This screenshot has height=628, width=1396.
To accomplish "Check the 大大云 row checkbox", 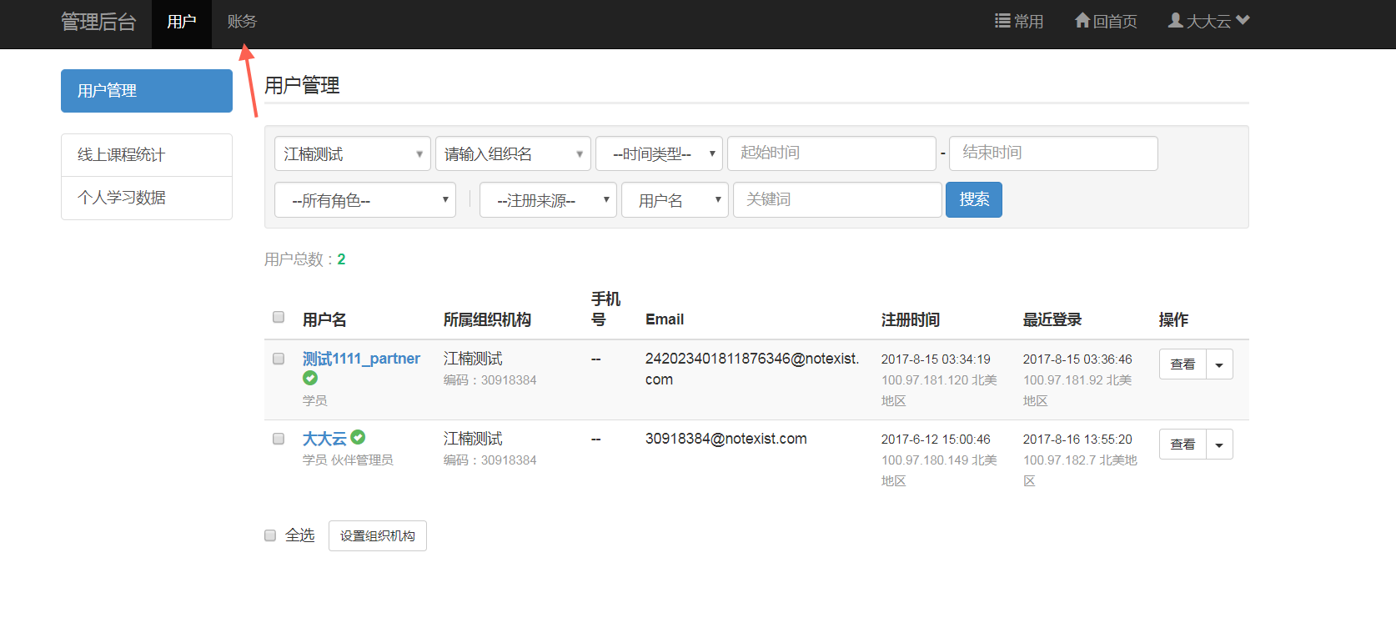I will [x=279, y=439].
